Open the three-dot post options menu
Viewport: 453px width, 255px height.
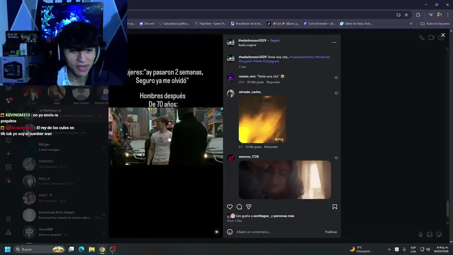pos(334,42)
